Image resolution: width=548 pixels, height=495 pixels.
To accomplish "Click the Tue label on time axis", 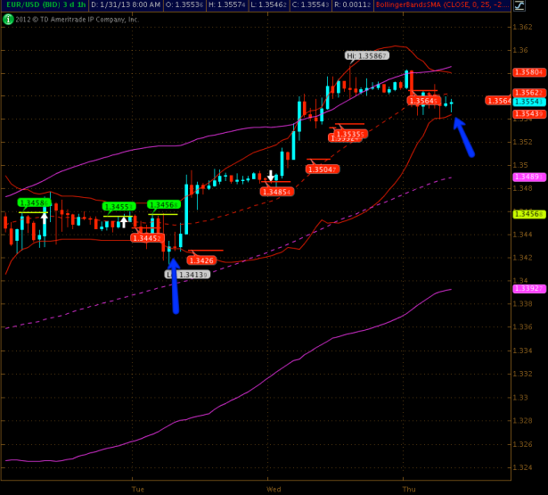I will 138,489.
